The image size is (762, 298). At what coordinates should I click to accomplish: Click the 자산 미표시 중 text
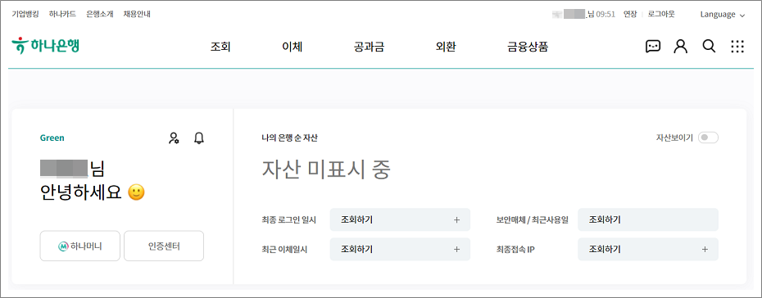point(326,169)
